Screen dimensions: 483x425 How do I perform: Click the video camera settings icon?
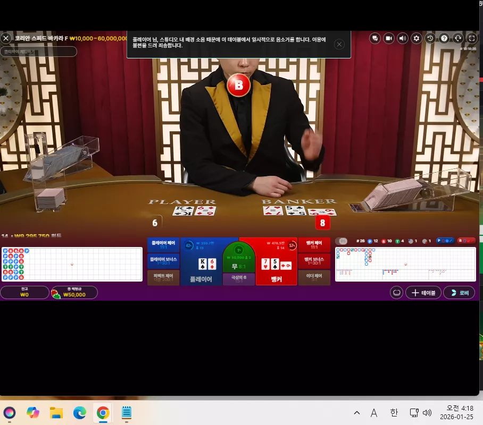(x=389, y=38)
